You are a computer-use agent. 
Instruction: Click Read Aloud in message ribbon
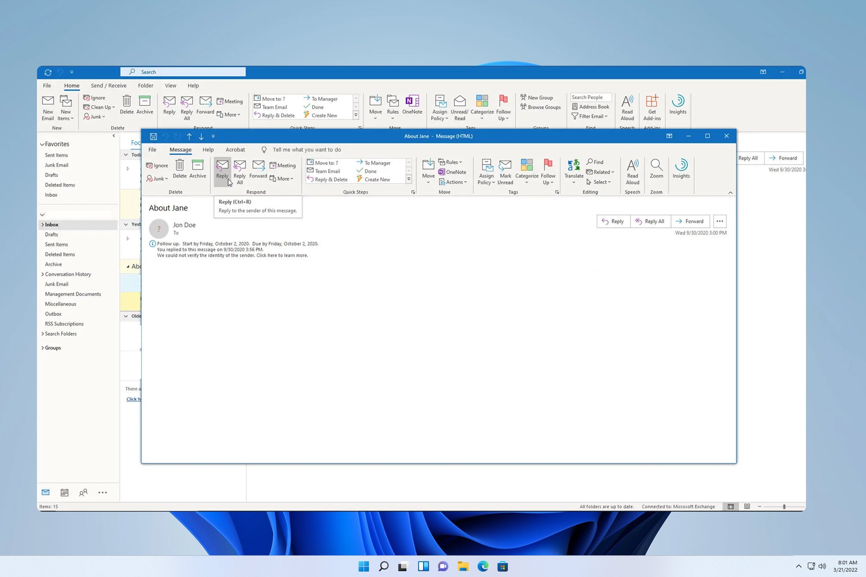coord(632,172)
